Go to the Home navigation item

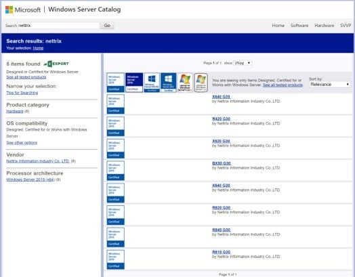[278, 25]
